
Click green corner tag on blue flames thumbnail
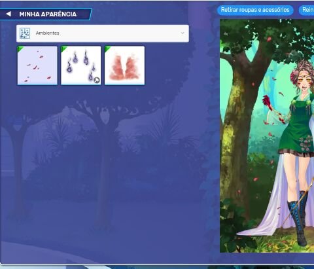64,49
